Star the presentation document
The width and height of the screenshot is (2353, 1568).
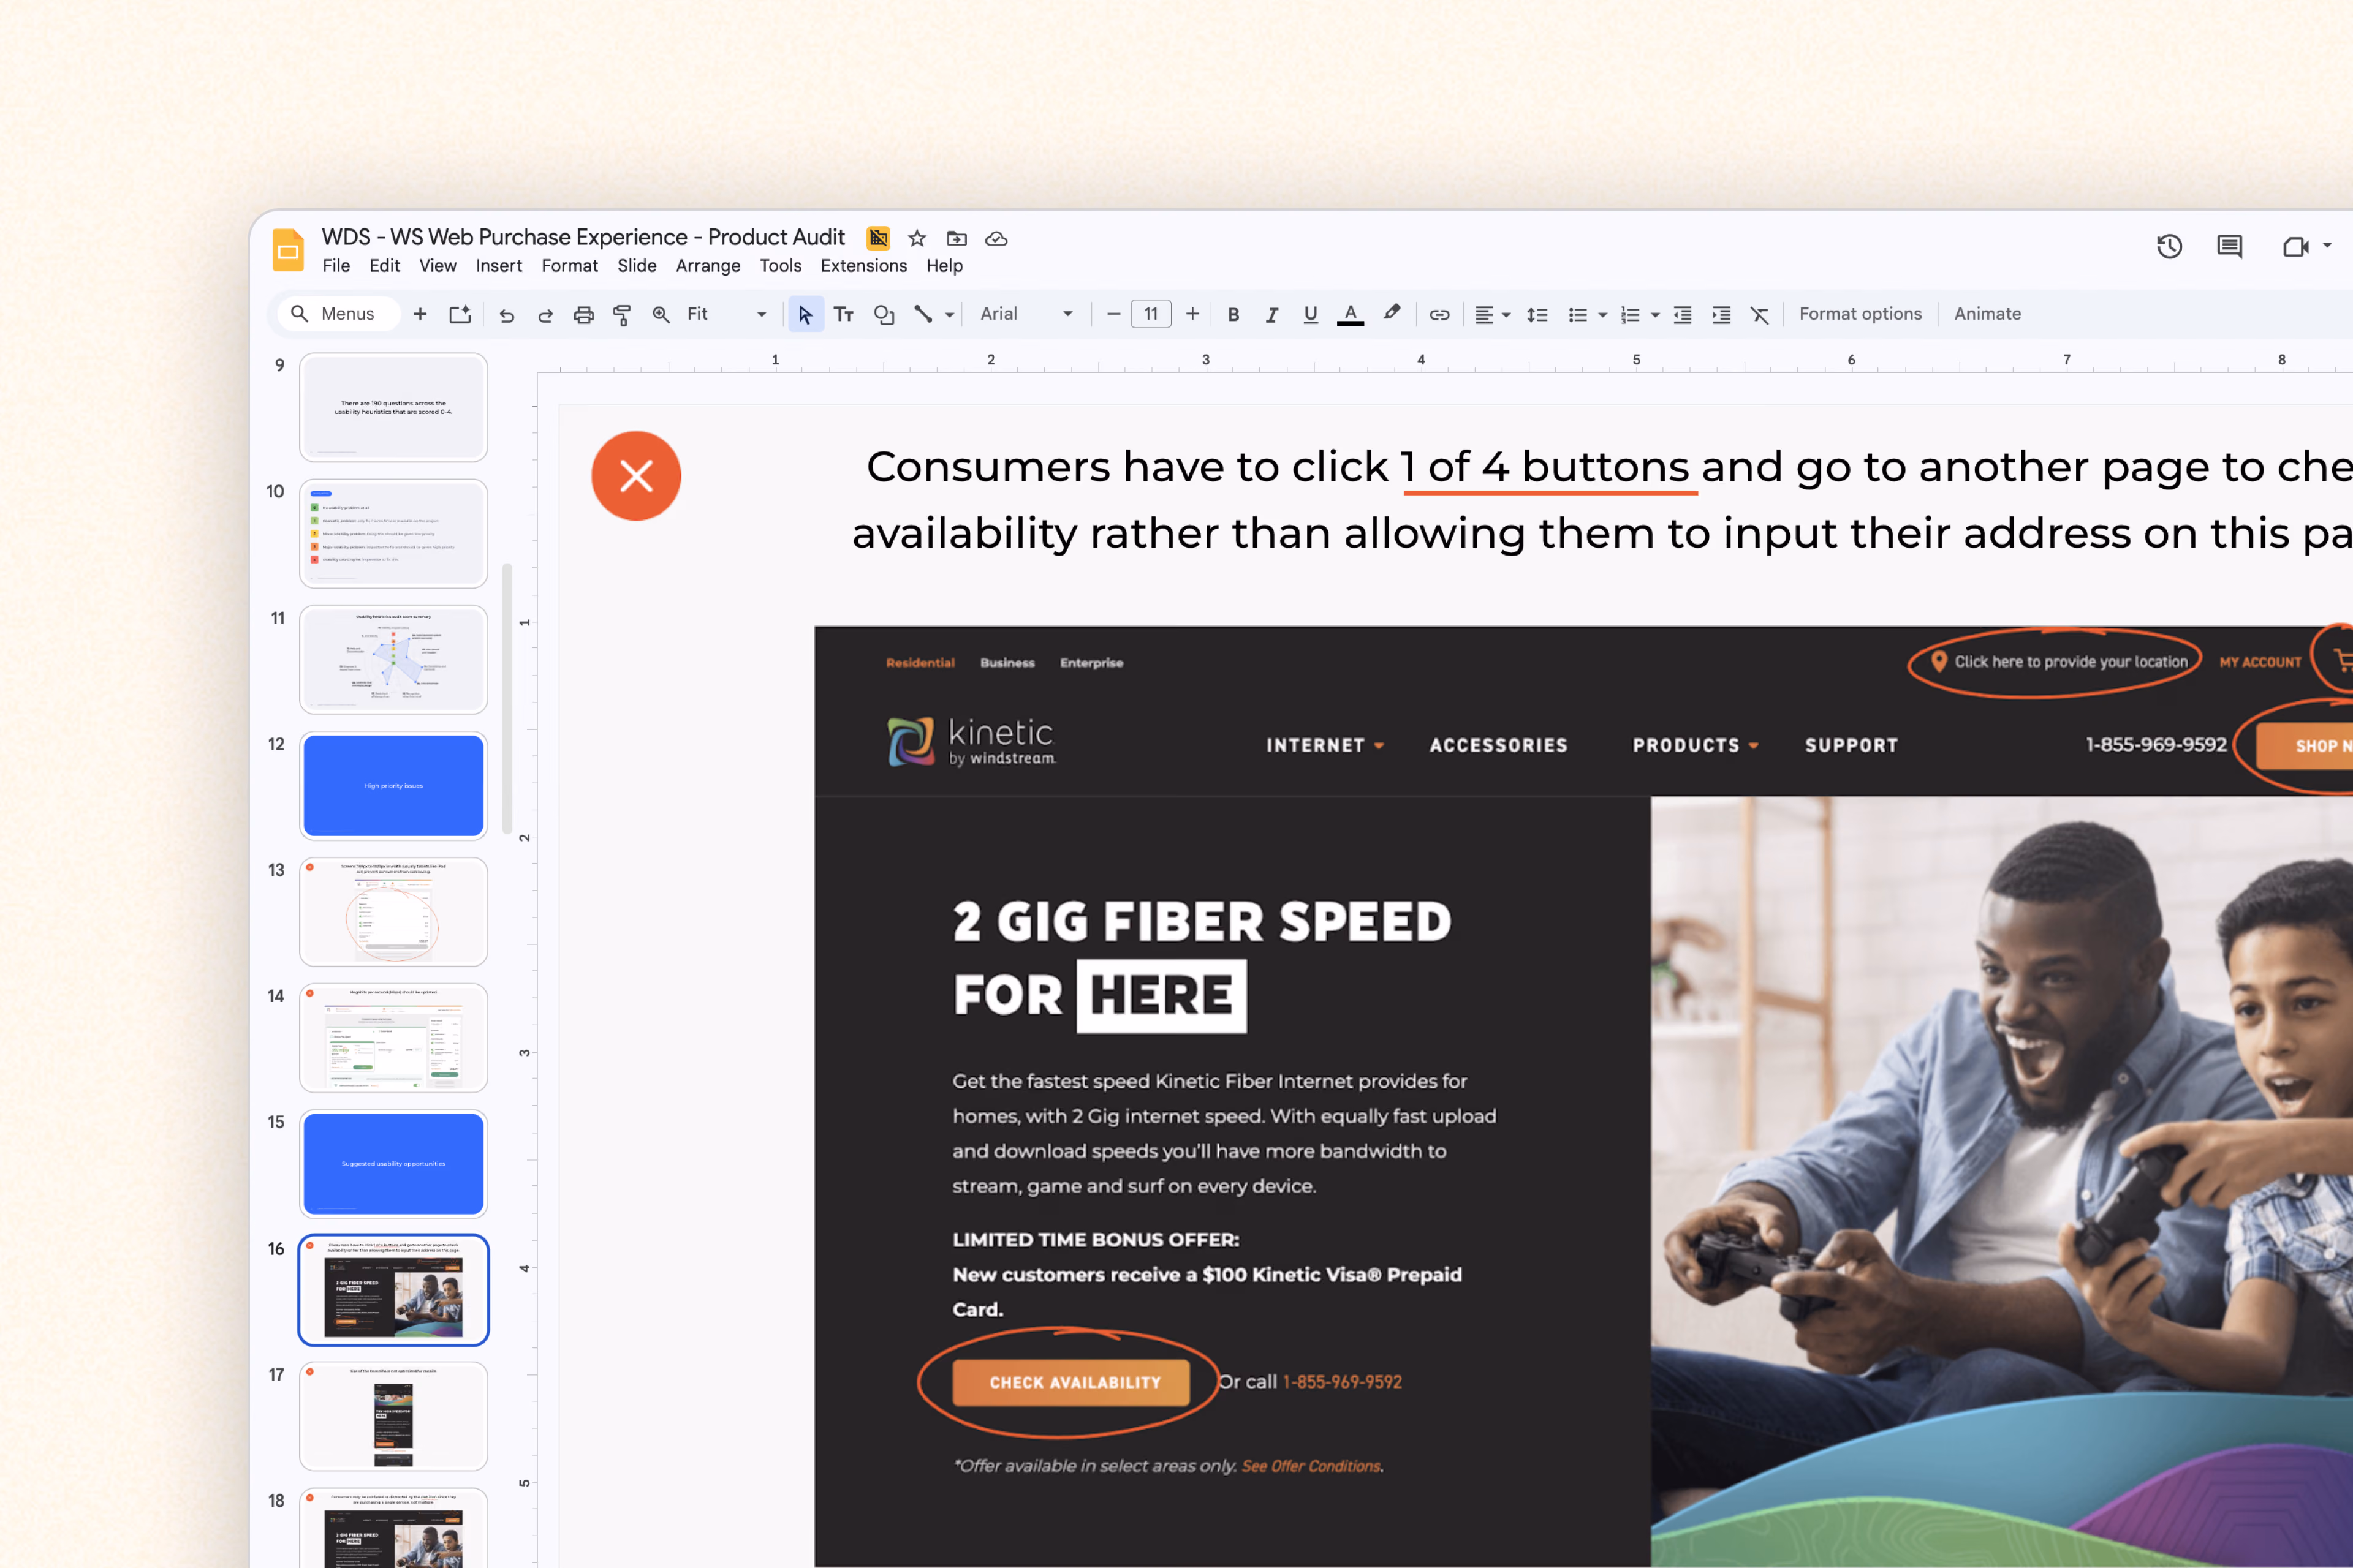pyautogui.click(x=917, y=238)
